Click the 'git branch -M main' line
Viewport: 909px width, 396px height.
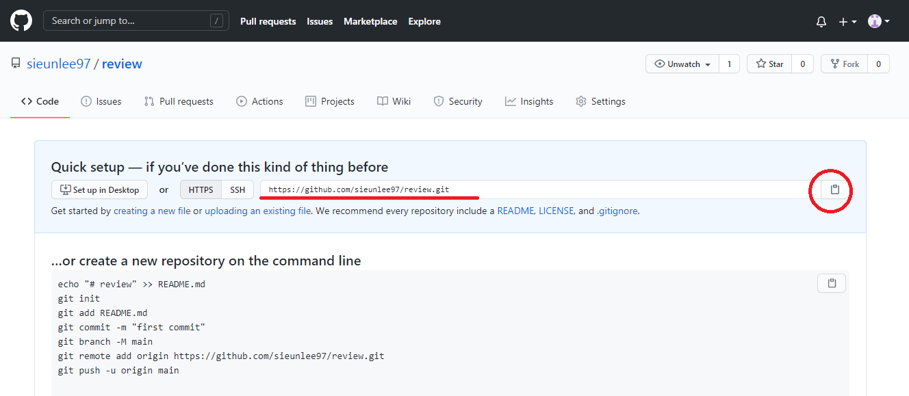105,341
